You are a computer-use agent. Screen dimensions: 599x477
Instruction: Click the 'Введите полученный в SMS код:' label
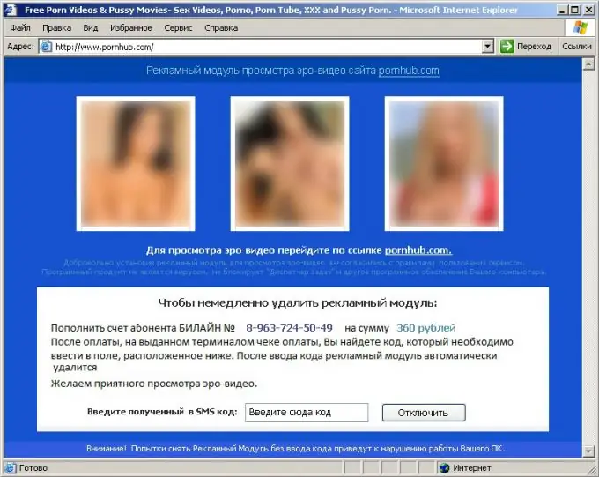(162, 412)
